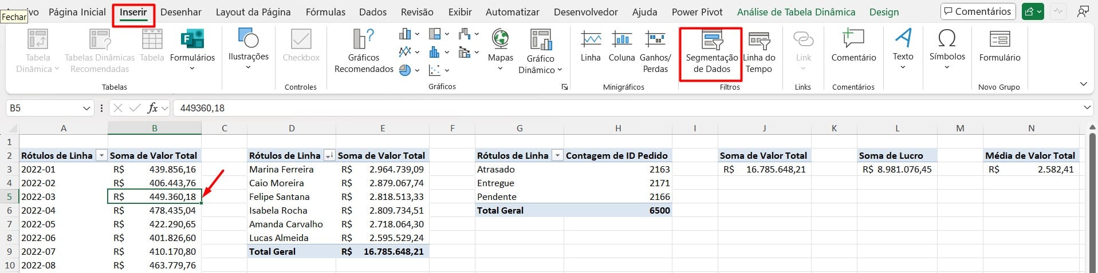Open the Análise de Tabela Dinâmica tab
Screen dimensions: 1098x273
tap(796, 12)
